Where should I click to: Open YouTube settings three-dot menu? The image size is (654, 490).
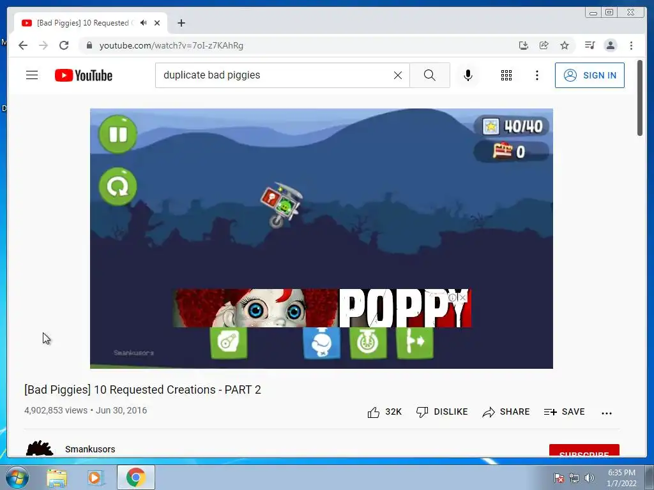coord(536,75)
